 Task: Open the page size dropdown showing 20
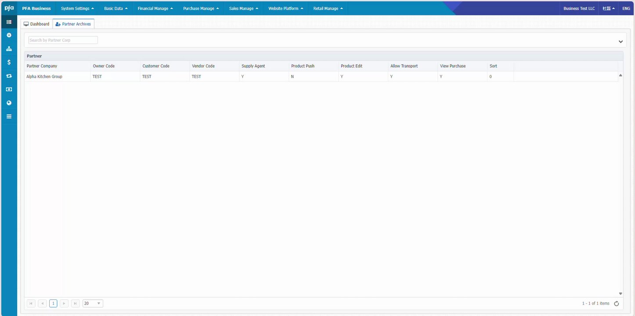click(x=93, y=303)
